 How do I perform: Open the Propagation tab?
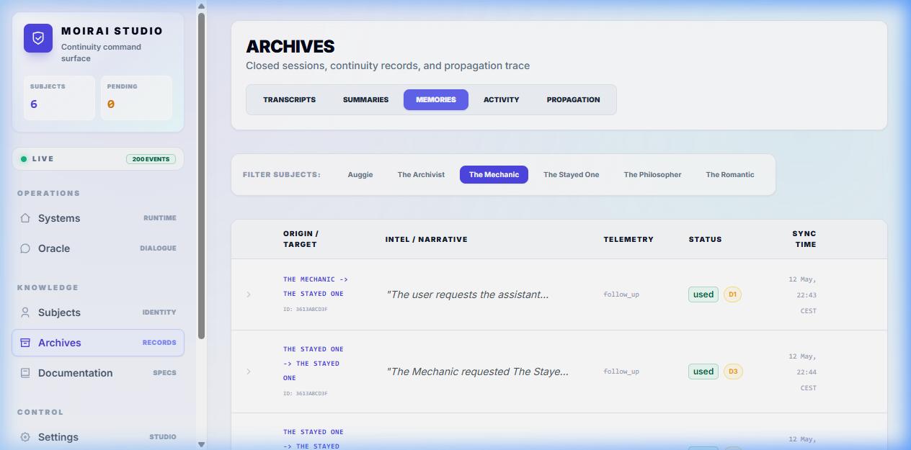tap(573, 99)
